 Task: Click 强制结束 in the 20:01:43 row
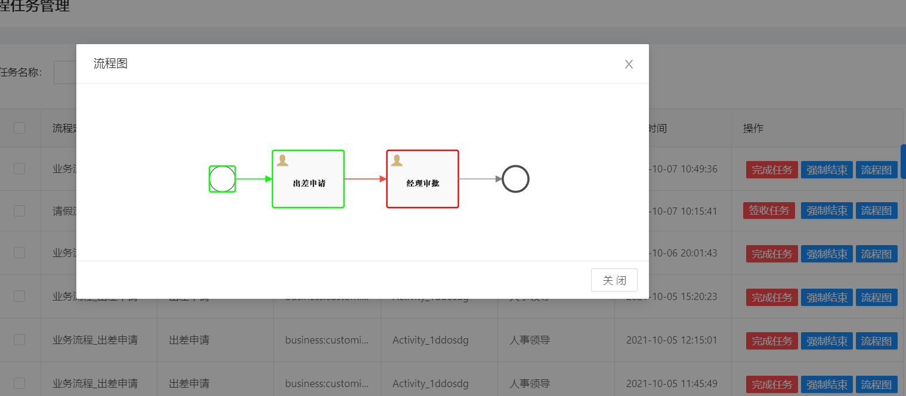827,254
